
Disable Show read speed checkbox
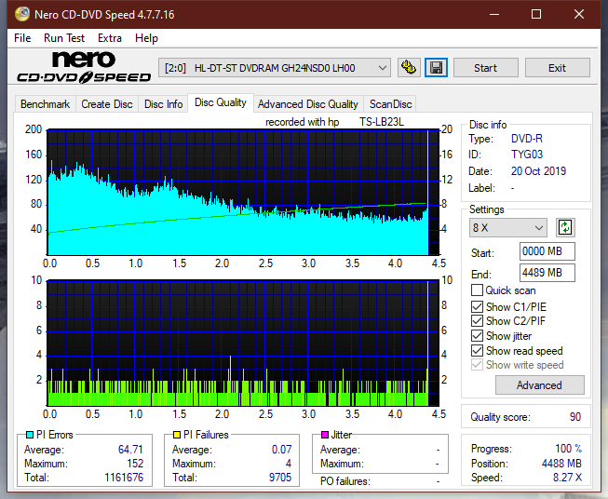477,350
